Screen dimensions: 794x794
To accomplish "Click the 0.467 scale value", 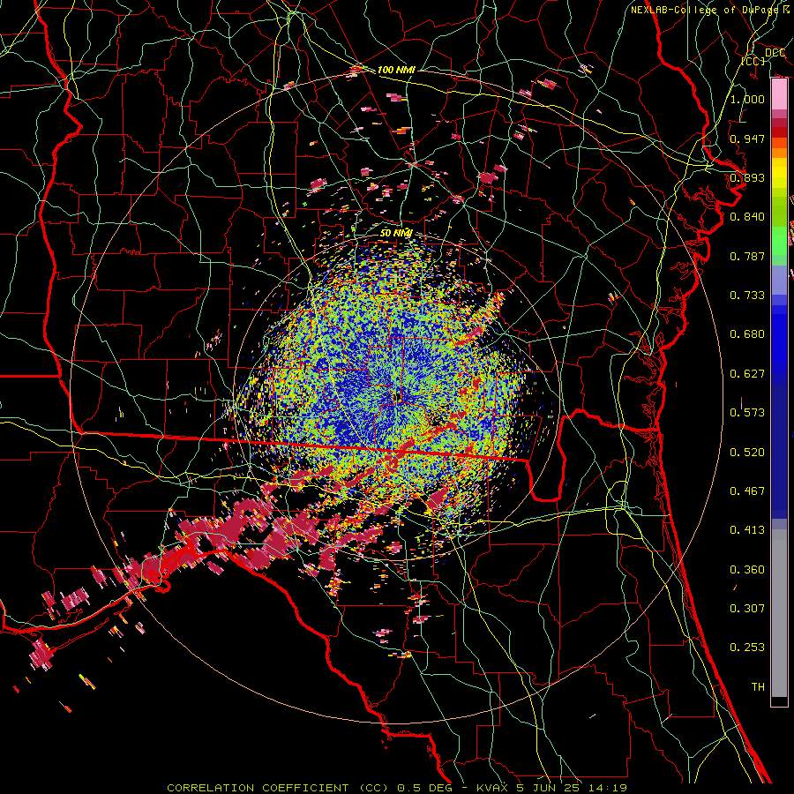I will pyautogui.click(x=747, y=491).
